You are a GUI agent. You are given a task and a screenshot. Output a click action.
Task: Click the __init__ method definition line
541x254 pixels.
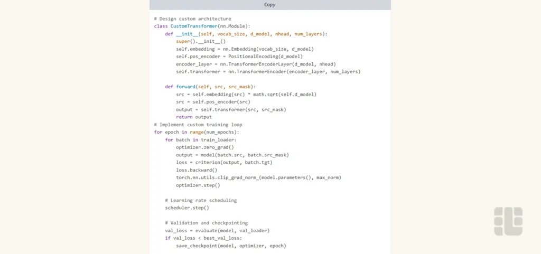point(246,34)
